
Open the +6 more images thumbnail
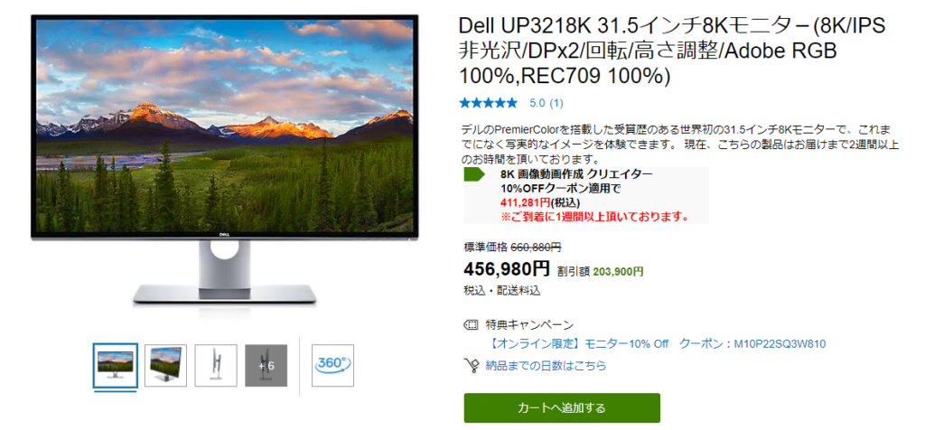pos(266,365)
